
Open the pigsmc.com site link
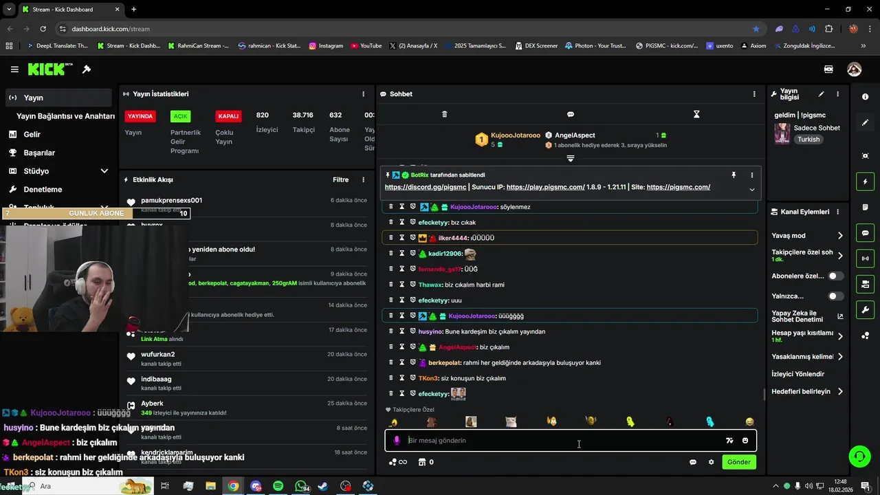679,187
